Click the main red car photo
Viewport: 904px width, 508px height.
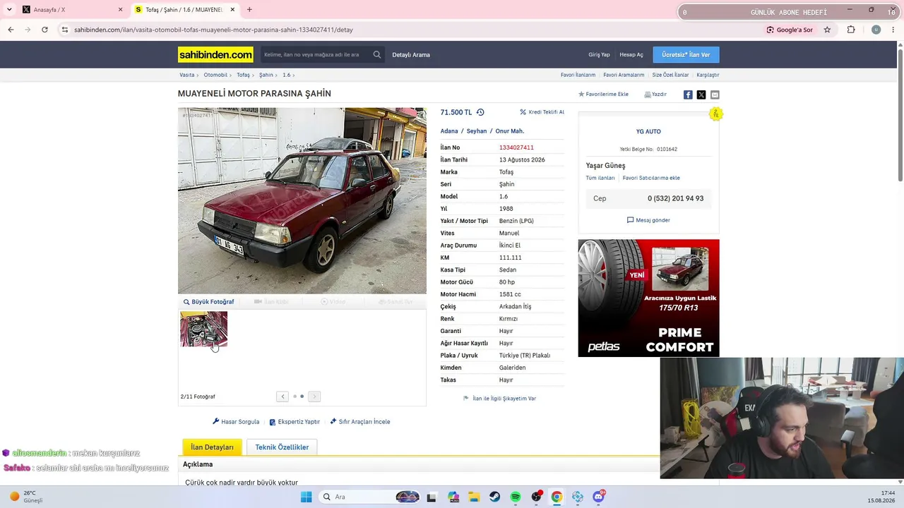302,200
